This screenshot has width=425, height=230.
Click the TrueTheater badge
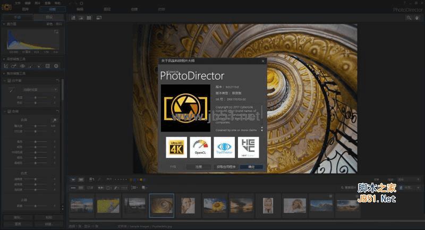(x=224, y=147)
